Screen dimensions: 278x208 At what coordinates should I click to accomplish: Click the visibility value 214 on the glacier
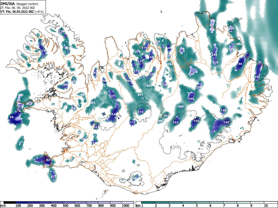[x=140, y=112]
